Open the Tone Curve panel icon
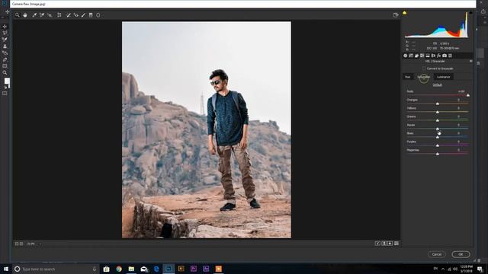This screenshot has height=274, width=488. pos(411,56)
